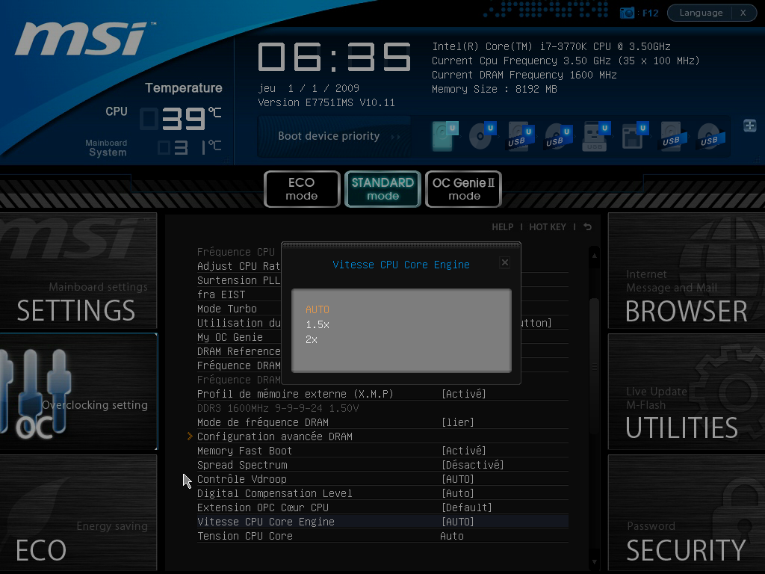Click the Mainboard System temperature 31°C
The image size is (765, 574).
(x=189, y=147)
